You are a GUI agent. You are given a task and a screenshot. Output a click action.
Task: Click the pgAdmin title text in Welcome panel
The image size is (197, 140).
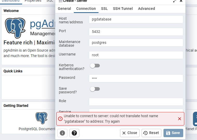(43, 24)
